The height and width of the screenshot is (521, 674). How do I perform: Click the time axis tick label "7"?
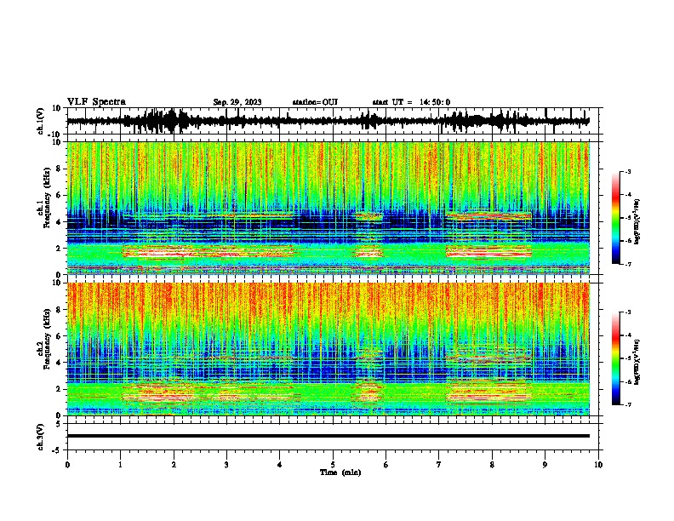[x=439, y=465]
